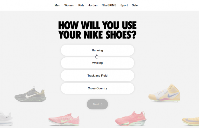The height and width of the screenshot is (128, 199).
Task: Pick the Track and Field option
Action: [x=97, y=76]
